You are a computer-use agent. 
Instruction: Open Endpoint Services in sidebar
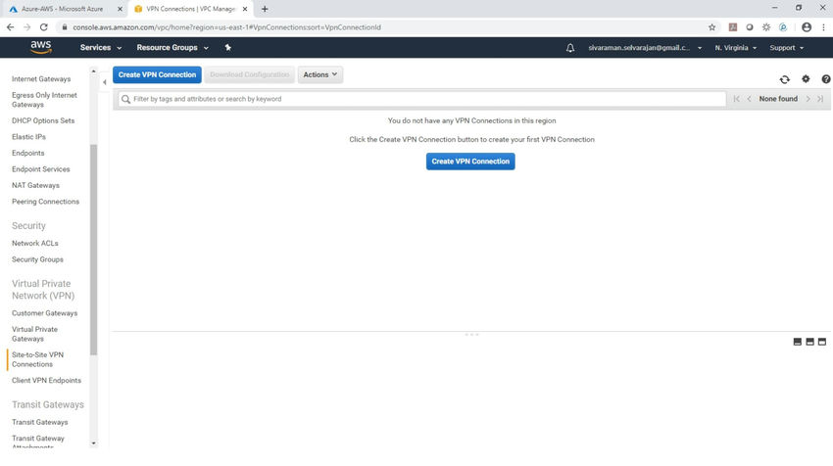(x=41, y=169)
